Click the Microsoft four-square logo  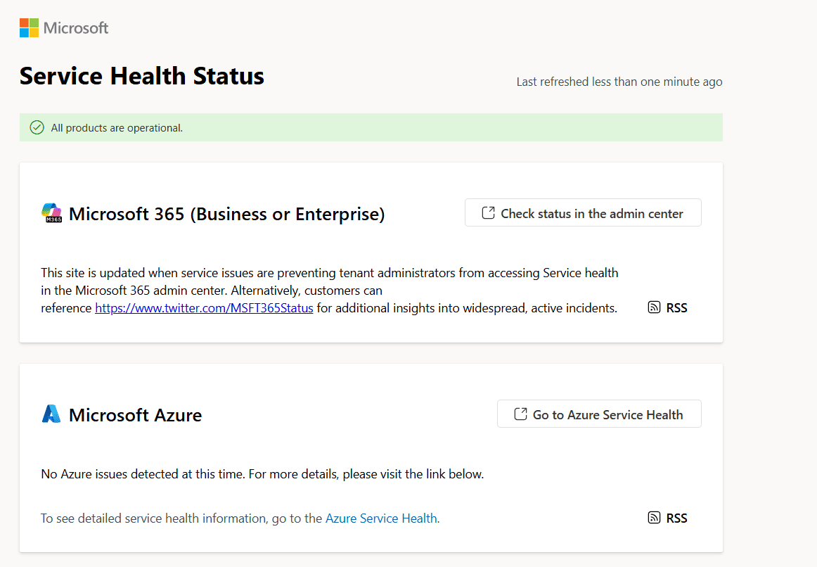click(29, 28)
